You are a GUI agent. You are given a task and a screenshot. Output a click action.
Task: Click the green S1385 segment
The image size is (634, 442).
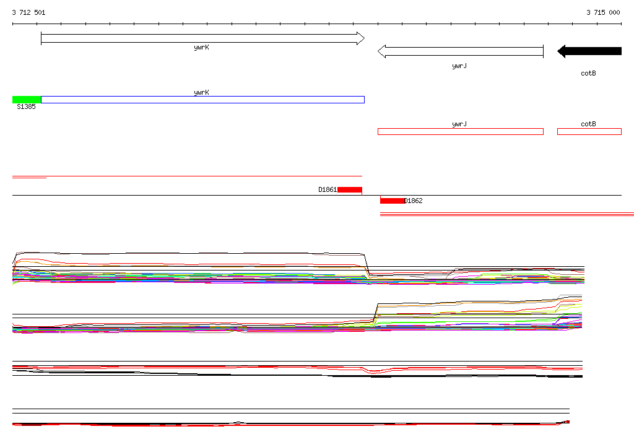coord(27,100)
